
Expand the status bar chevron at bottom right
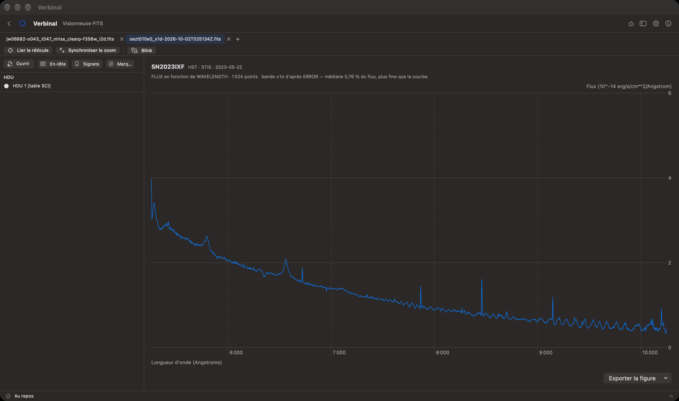tap(671, 396)
